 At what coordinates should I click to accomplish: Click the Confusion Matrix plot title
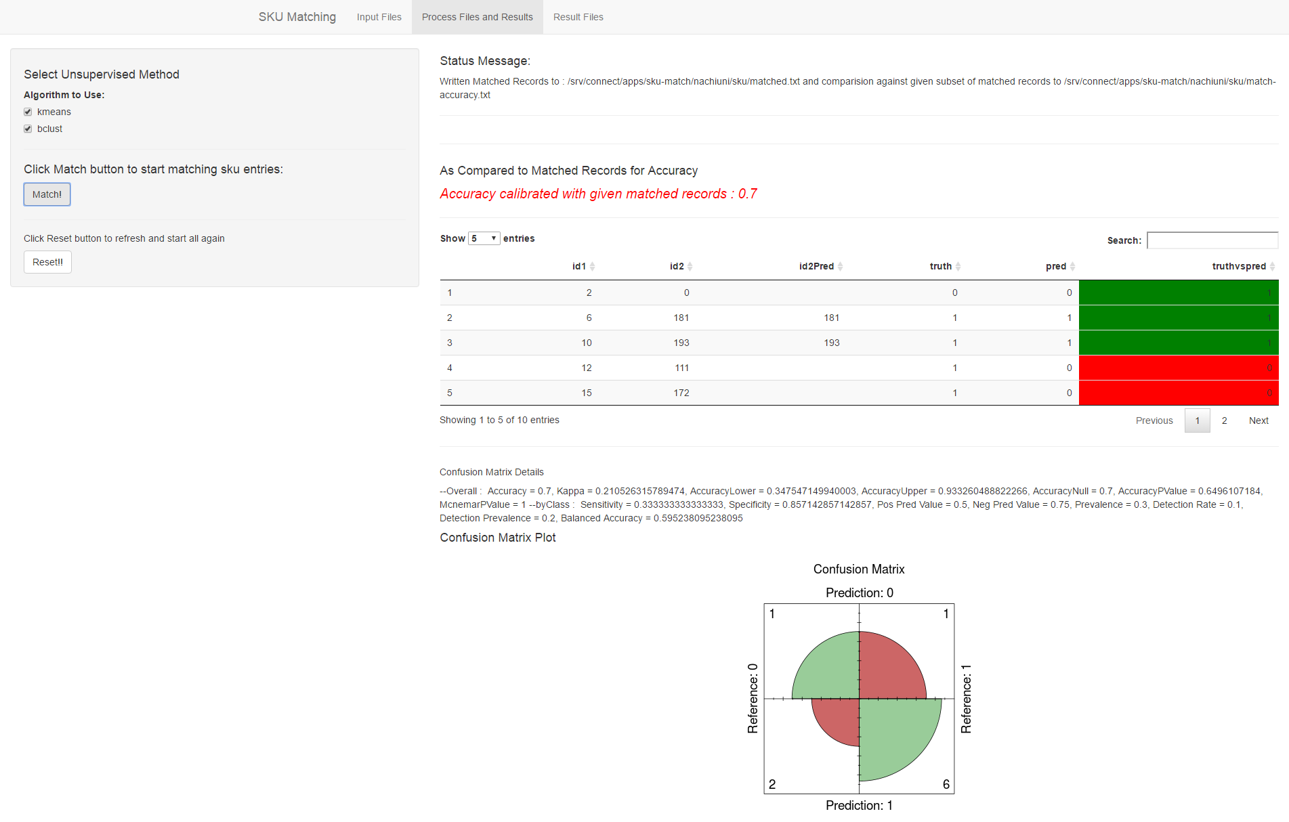pyautogui.click(x=859, y=569)
